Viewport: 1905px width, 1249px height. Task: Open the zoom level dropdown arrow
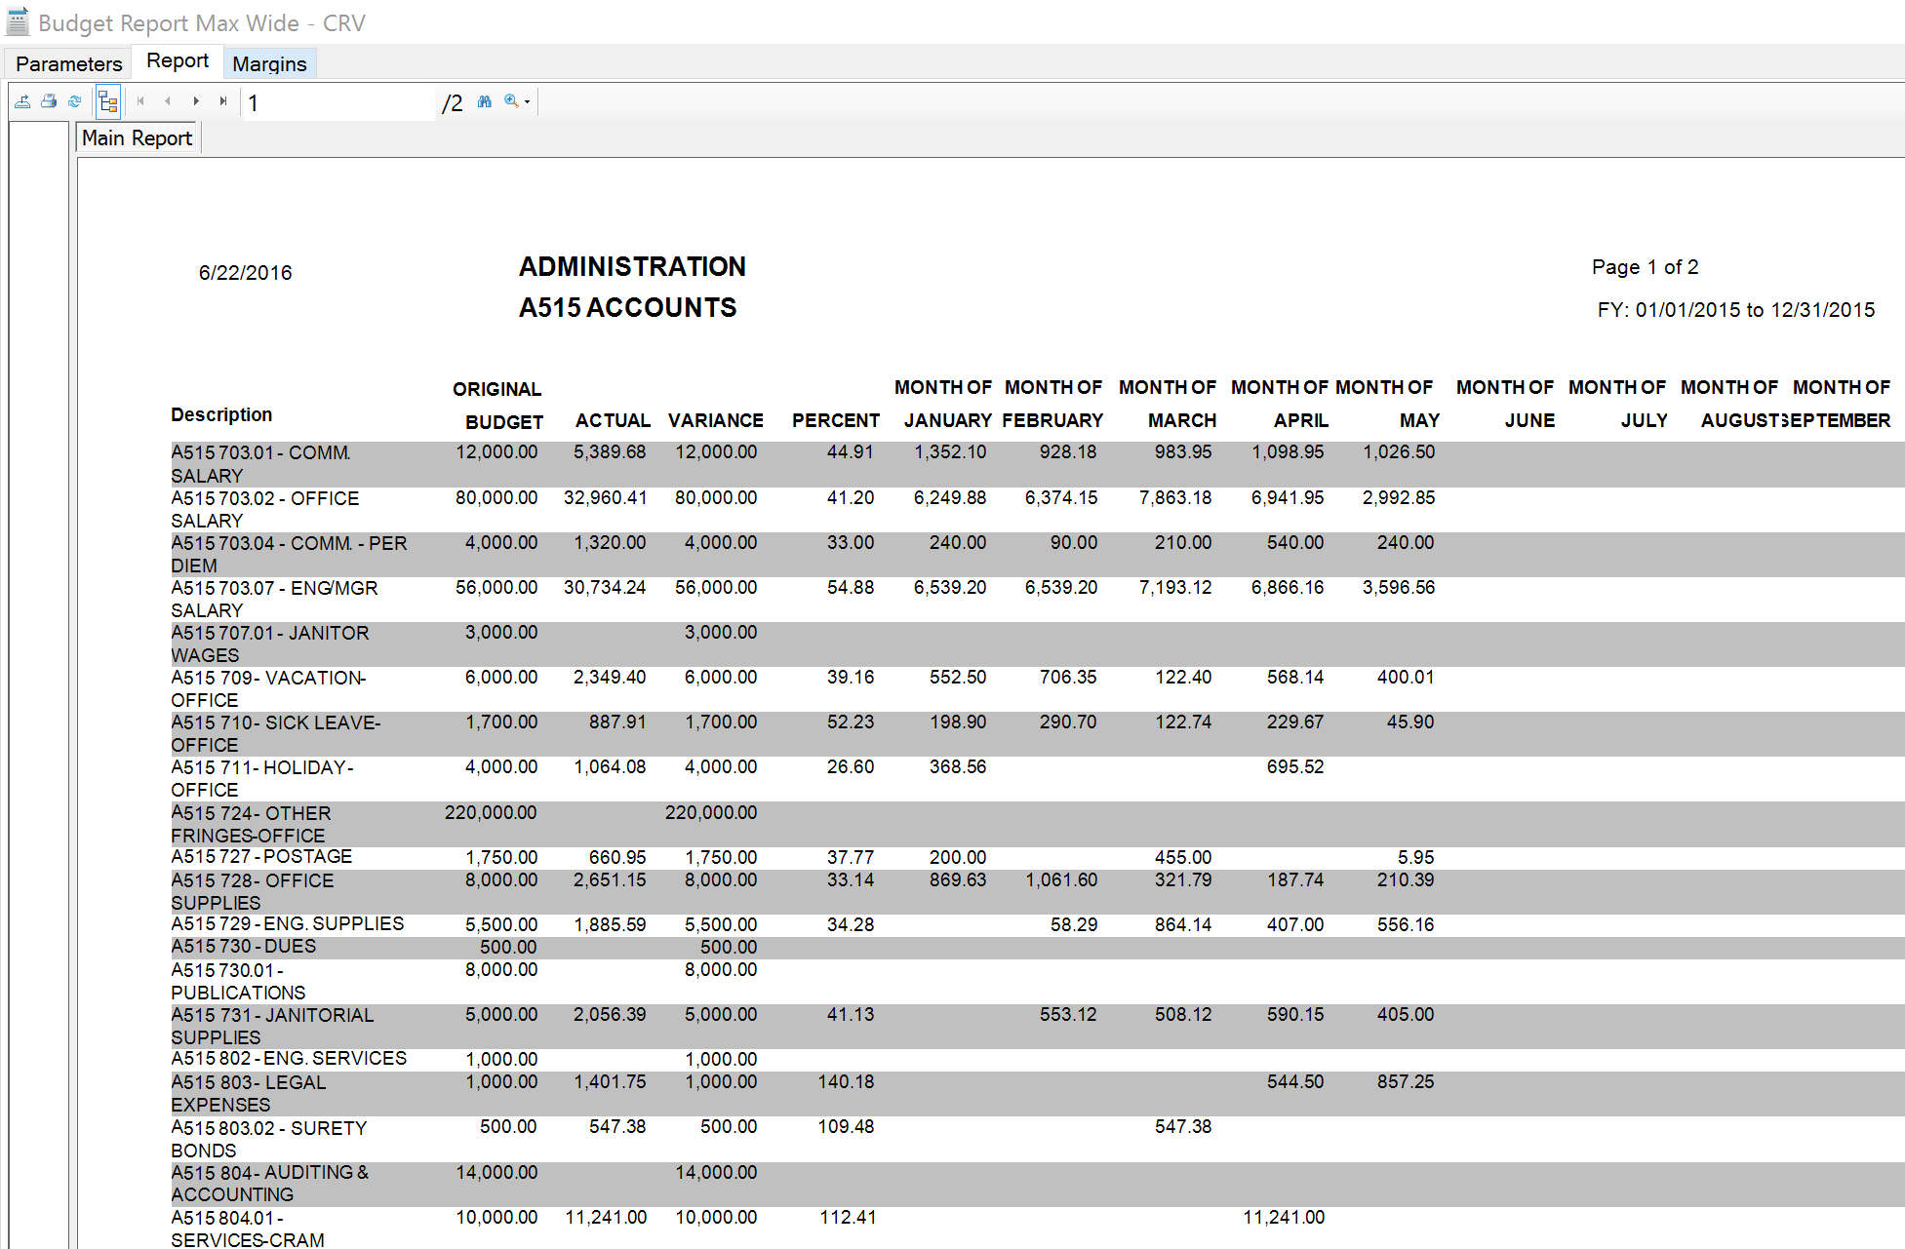pos(528,101)
